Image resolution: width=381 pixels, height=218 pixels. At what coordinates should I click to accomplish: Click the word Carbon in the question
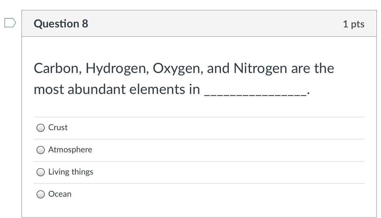coord(58,69)
